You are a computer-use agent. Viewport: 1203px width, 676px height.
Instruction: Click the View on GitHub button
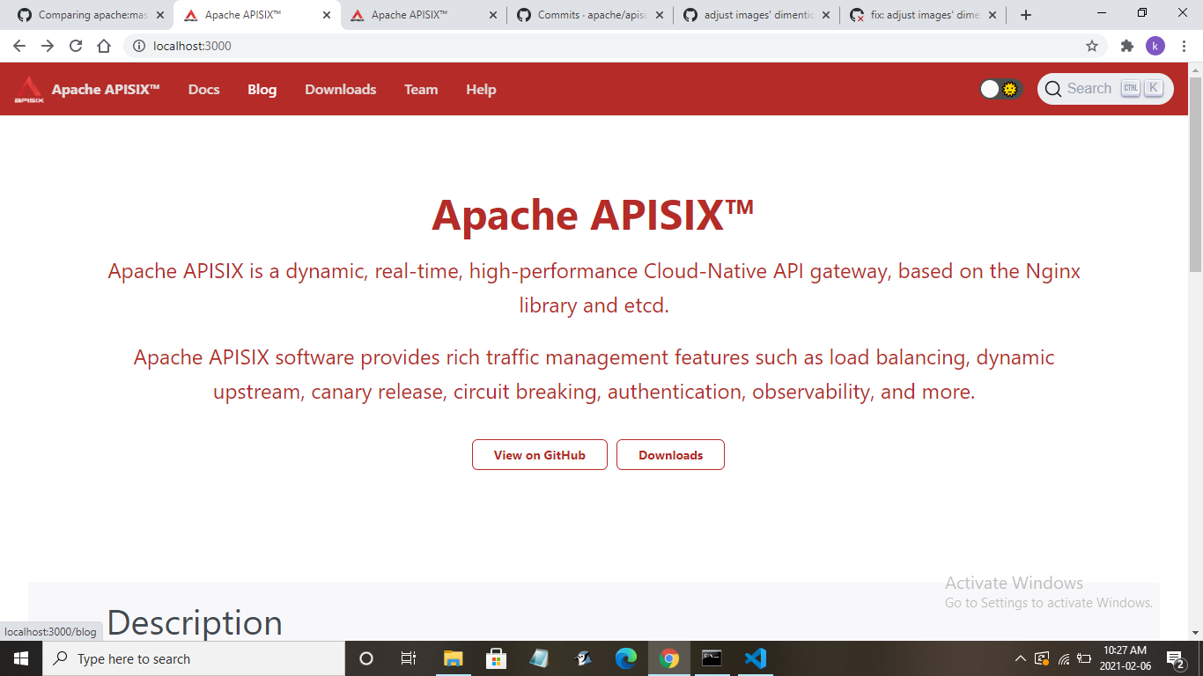point(540,455)
